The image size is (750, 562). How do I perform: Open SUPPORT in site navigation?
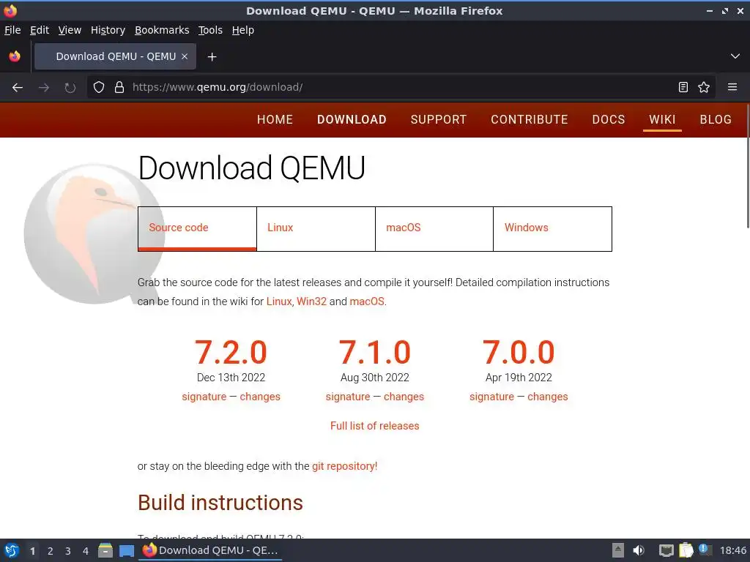tap(439, 119)
